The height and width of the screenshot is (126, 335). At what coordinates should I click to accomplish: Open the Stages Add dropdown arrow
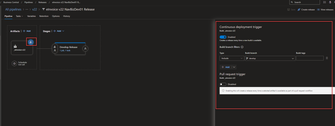click(63, 31)
